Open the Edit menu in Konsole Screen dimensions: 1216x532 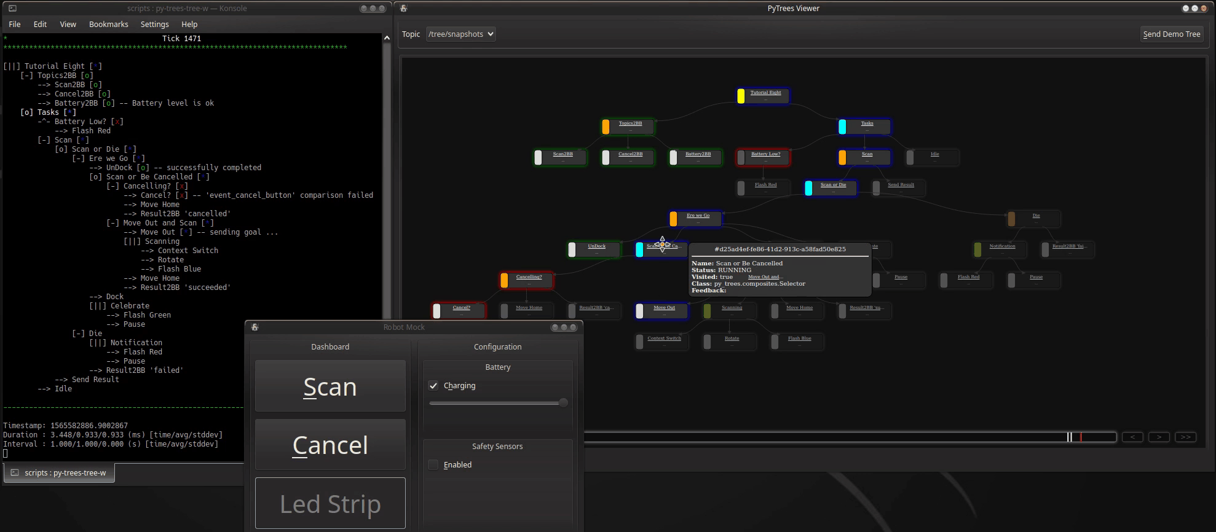pos(40,25)
